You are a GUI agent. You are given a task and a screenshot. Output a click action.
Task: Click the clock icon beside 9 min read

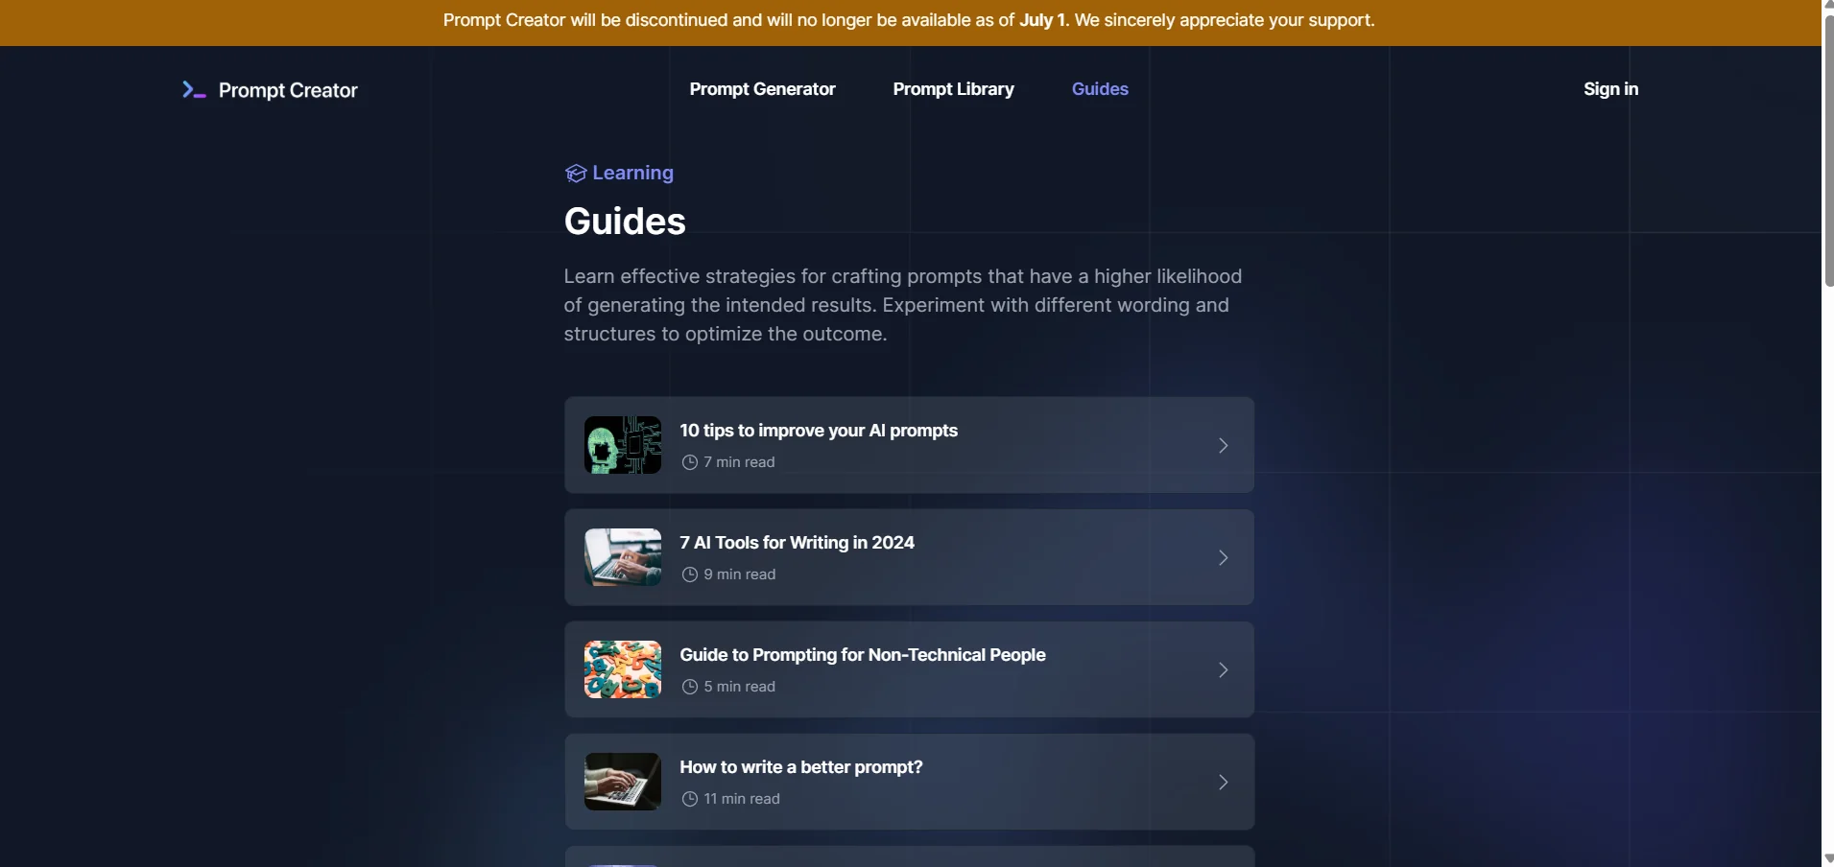pyautogui.click(x=689, y=574)
